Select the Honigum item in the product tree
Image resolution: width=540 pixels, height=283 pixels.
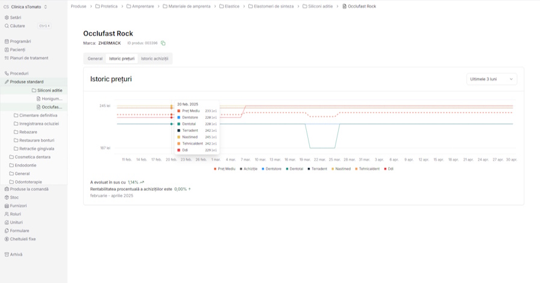(x=51, y=98)
